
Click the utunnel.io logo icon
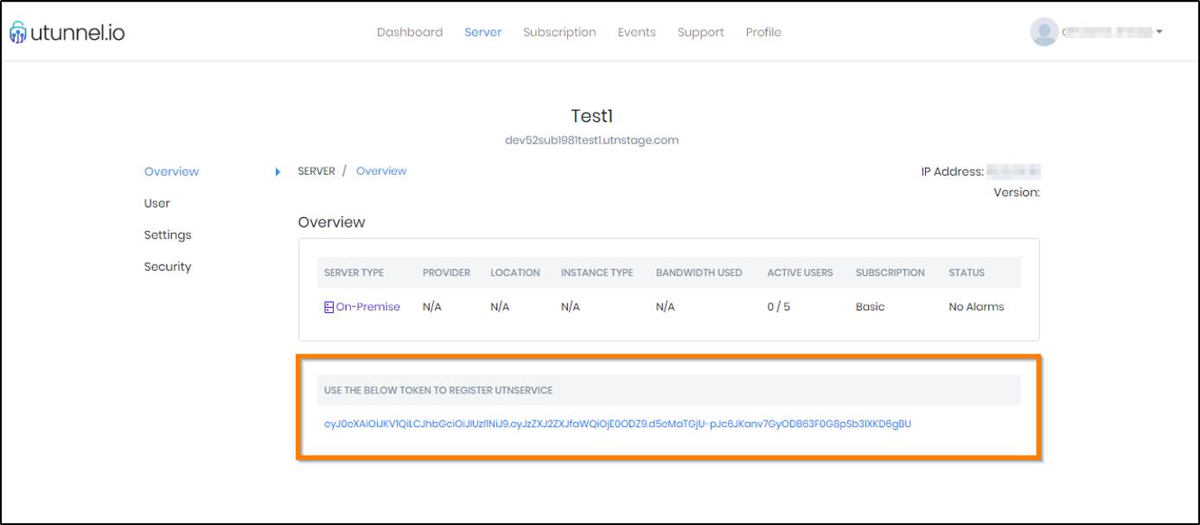(17, 33)
